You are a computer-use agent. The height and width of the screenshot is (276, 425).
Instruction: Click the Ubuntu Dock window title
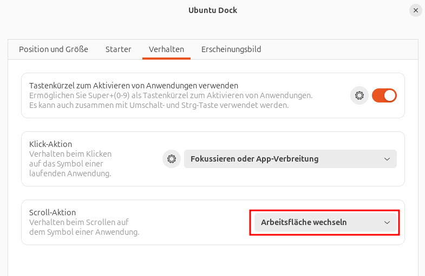212,10
